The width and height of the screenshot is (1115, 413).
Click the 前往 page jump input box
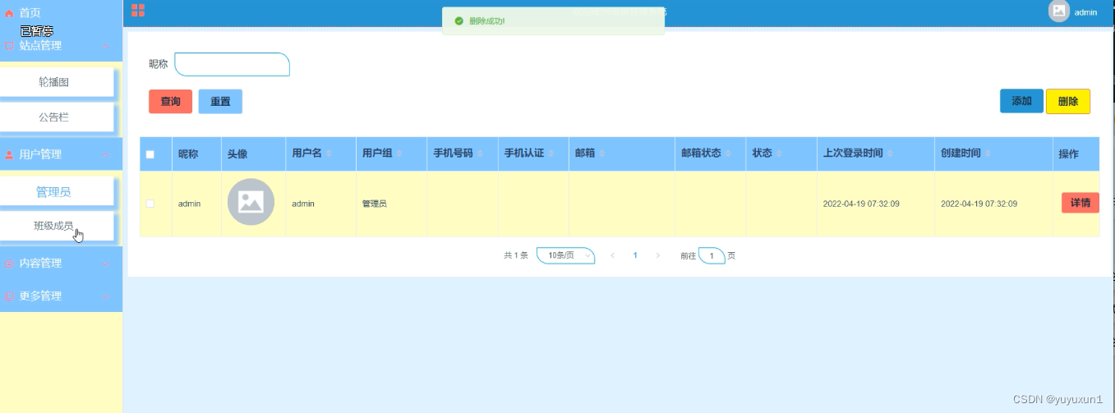(x=712, y=256)
